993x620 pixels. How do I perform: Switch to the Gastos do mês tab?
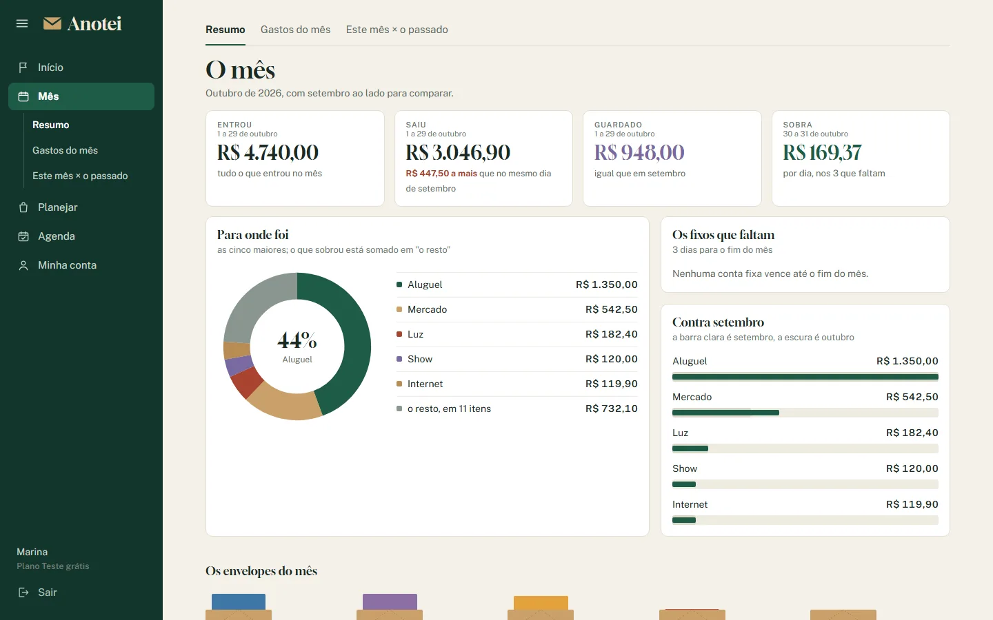(295, 30)
